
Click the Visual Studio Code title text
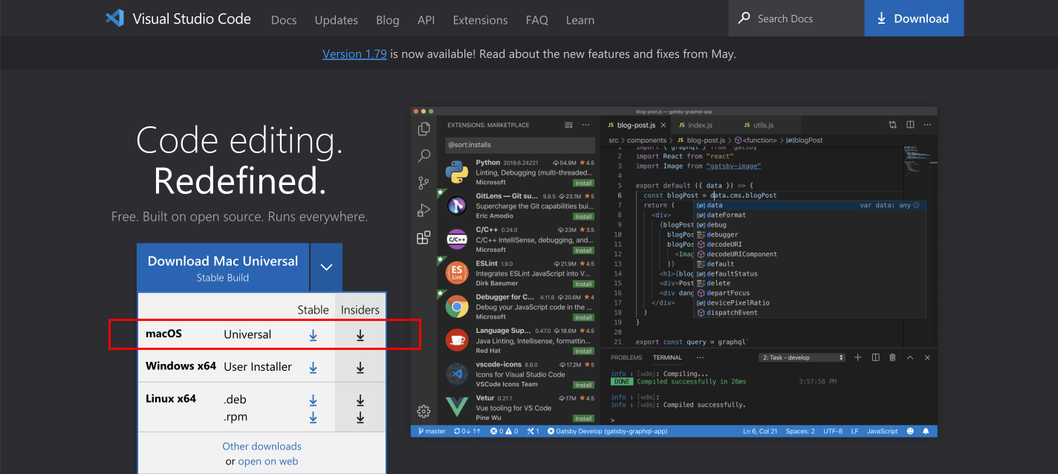pyautogui.click(x=192, y=19)
